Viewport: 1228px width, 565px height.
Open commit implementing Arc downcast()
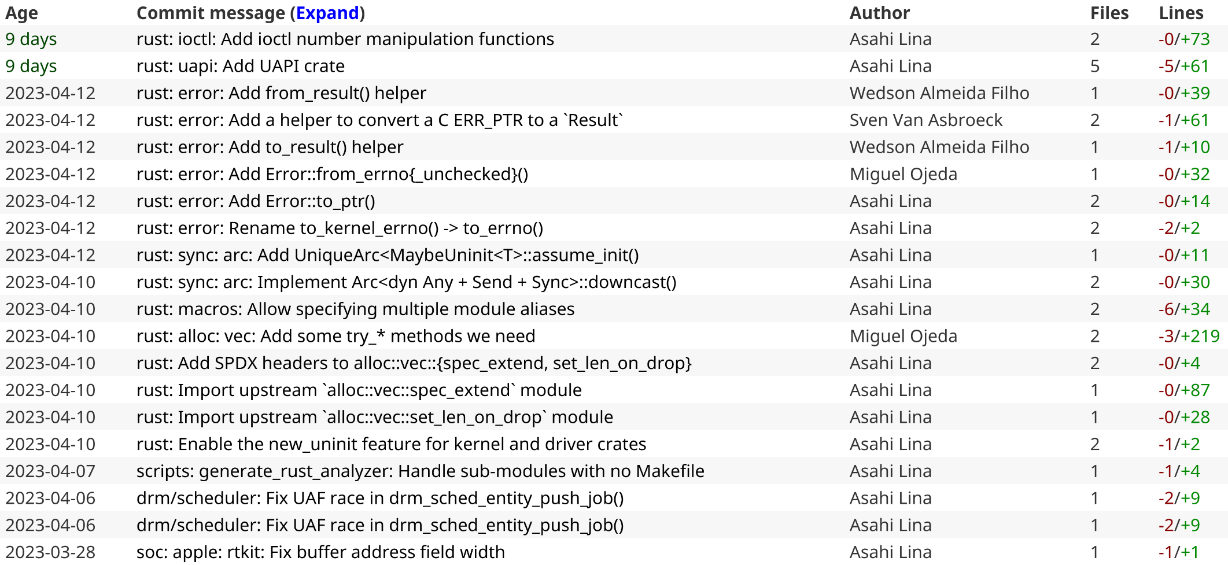click(x=406, y=282)
